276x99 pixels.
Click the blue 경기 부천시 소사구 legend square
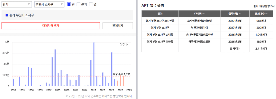(7, 15)
